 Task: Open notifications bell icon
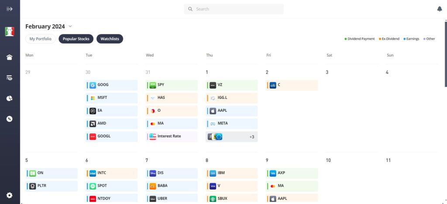[x=439, y=9]
